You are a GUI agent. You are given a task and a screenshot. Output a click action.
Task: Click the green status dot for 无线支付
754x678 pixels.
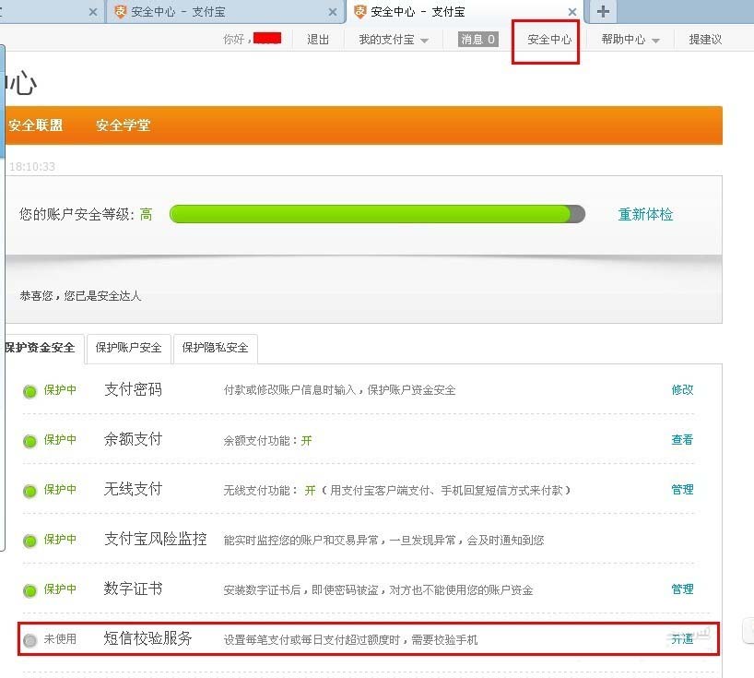click(29, 492)
